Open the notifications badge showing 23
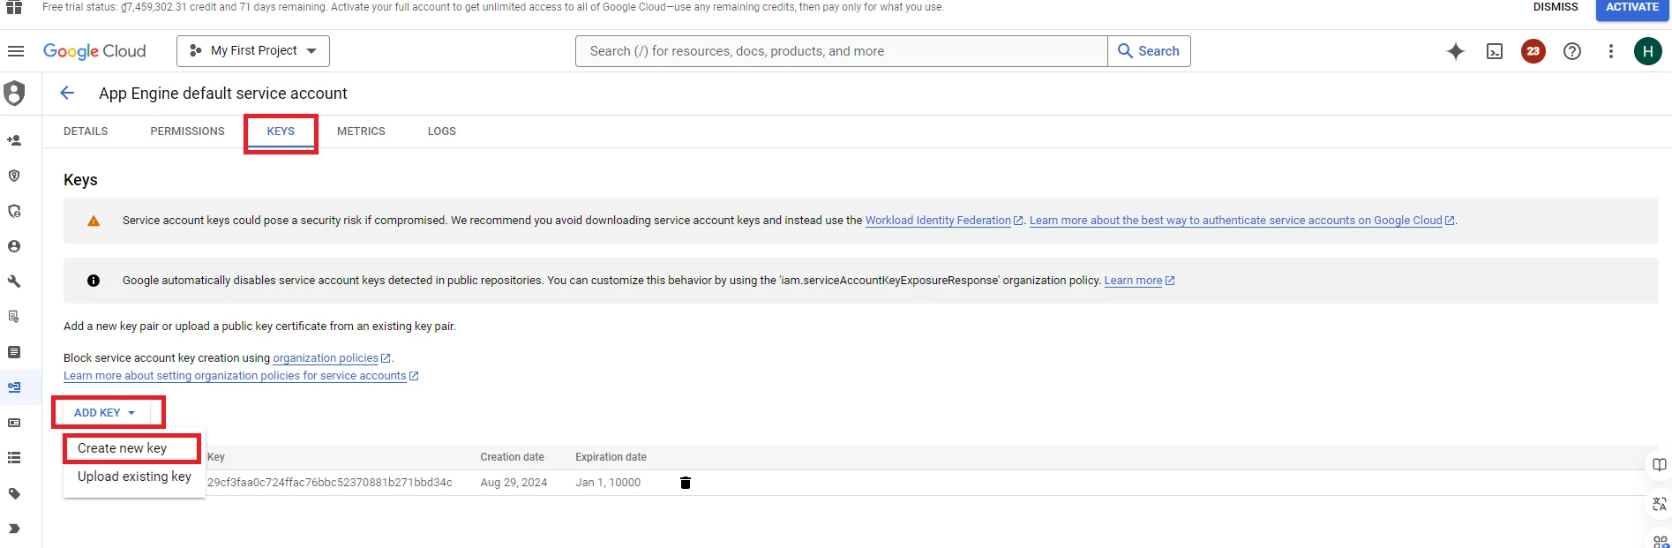This screenshot has height=548, width=1672. tap(1533, 51)
